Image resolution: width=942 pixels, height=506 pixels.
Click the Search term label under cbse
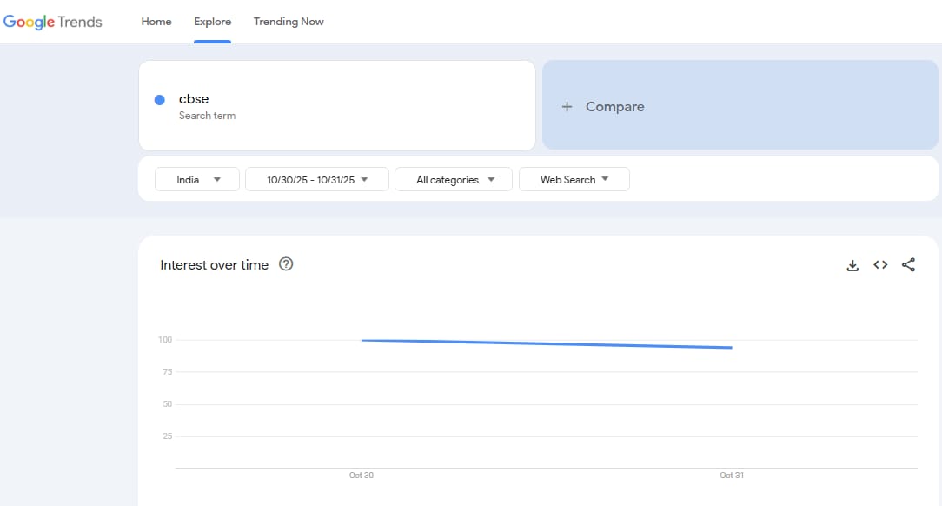(208, 116)
